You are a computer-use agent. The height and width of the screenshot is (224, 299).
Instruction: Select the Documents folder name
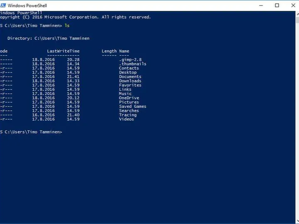[x=130, y=77]
